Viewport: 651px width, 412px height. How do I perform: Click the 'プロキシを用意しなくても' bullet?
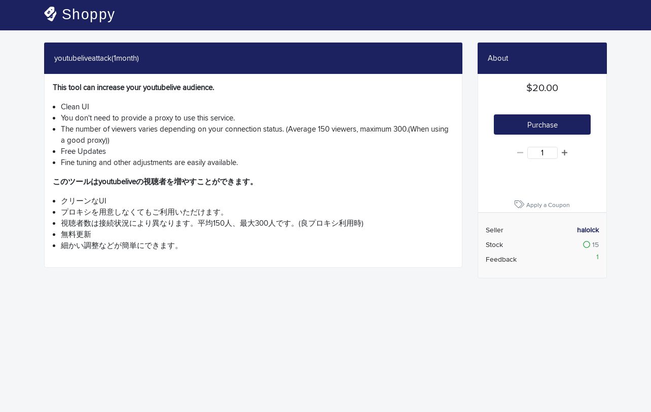144,212
